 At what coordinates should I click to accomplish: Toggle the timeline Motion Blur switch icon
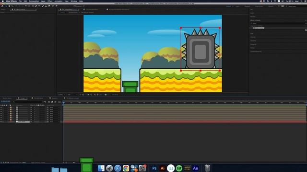[56, 102]
